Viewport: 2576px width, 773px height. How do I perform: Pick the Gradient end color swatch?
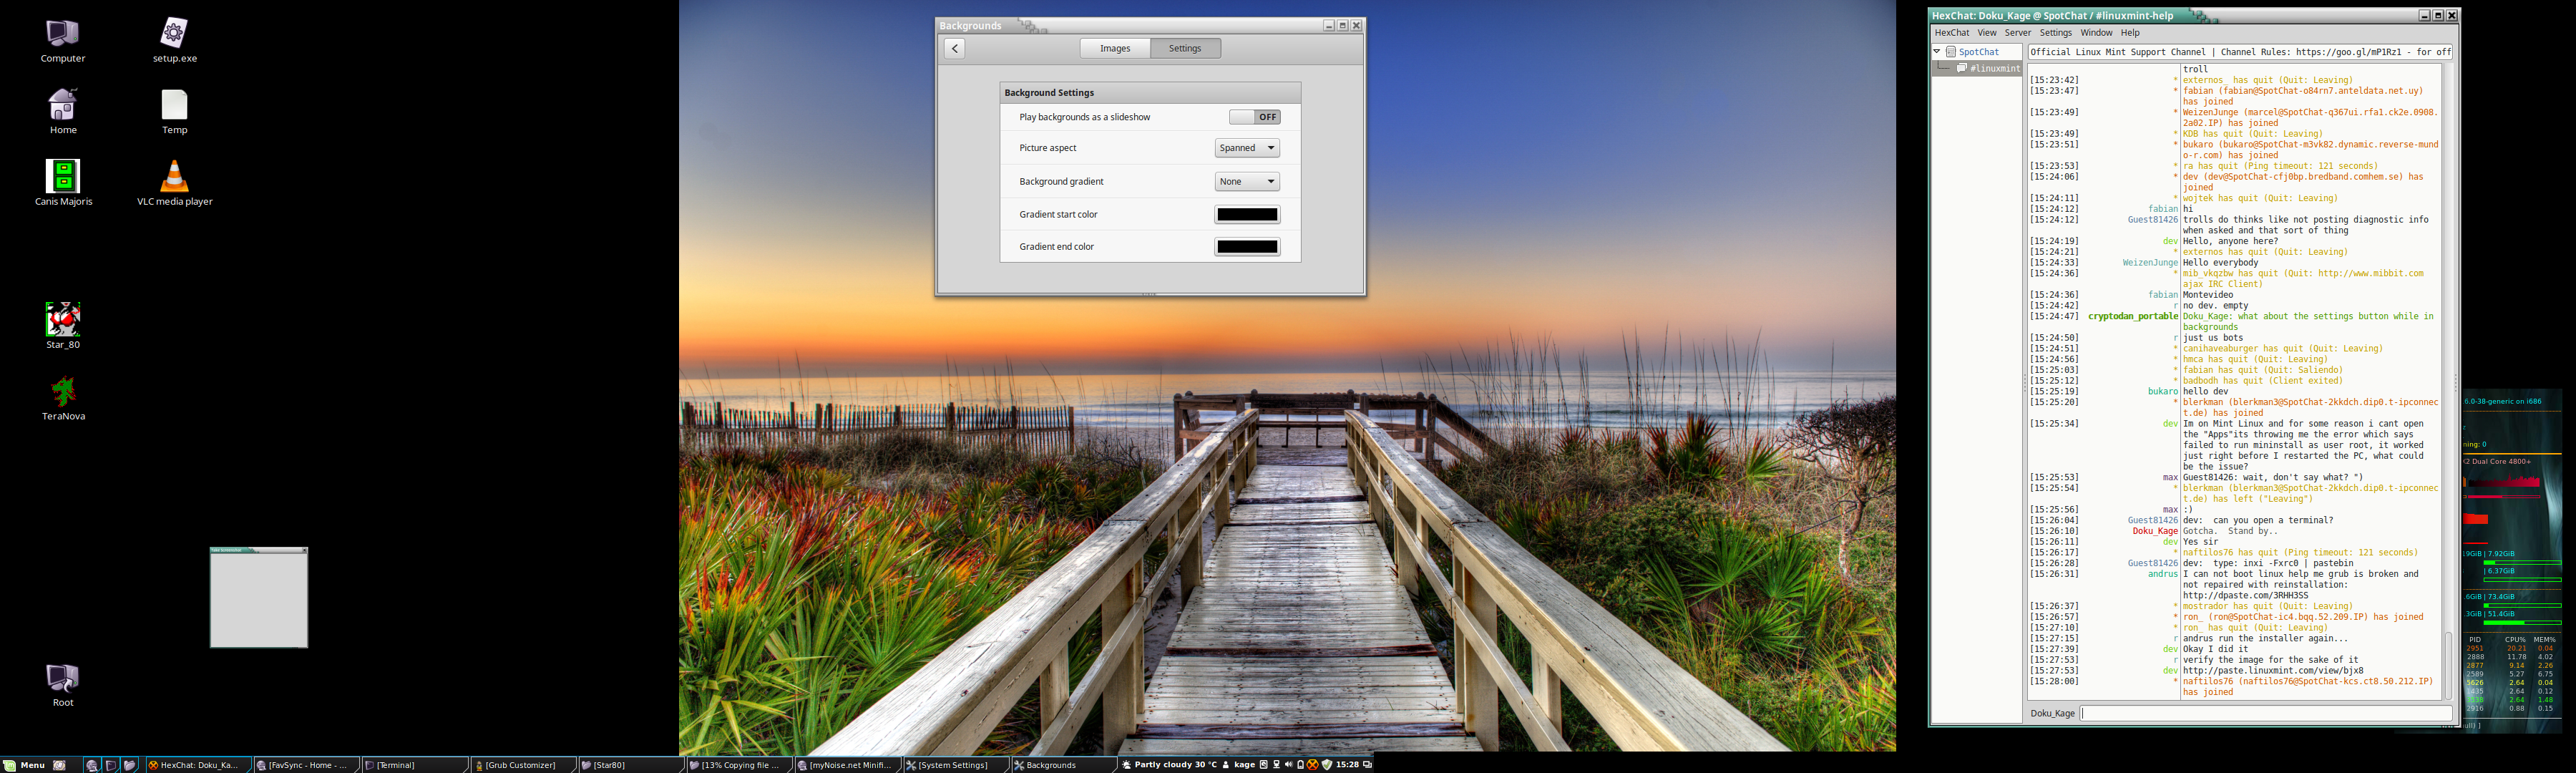(1247, 247)
